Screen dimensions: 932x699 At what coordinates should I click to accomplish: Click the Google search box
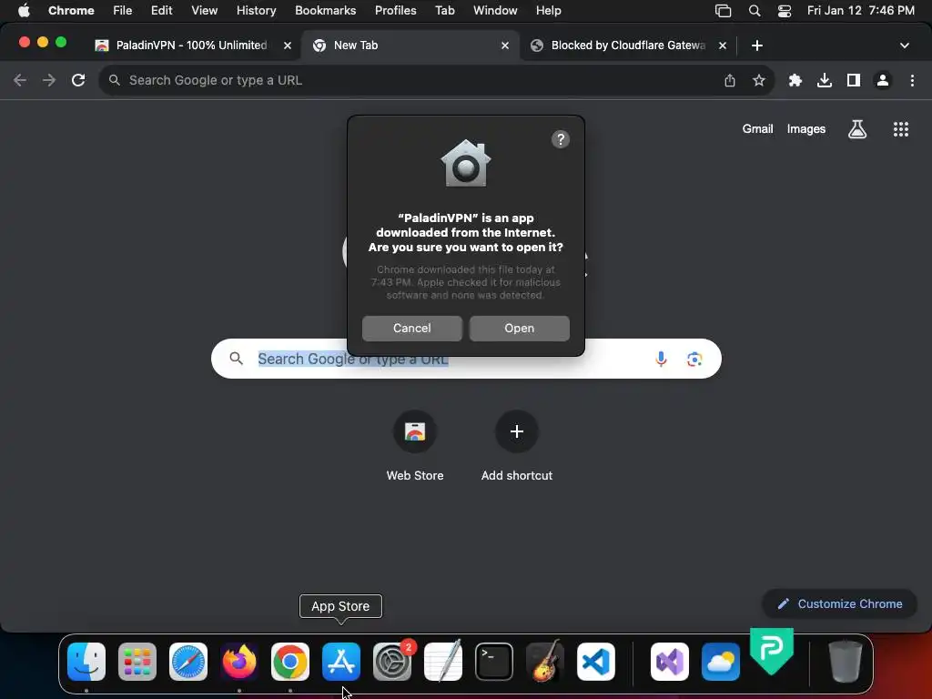point(466,359)
